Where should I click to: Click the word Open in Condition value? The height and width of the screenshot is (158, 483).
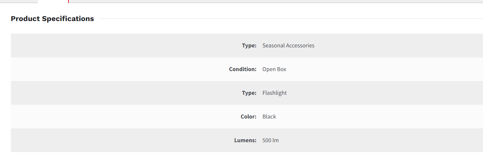point(269,69)
